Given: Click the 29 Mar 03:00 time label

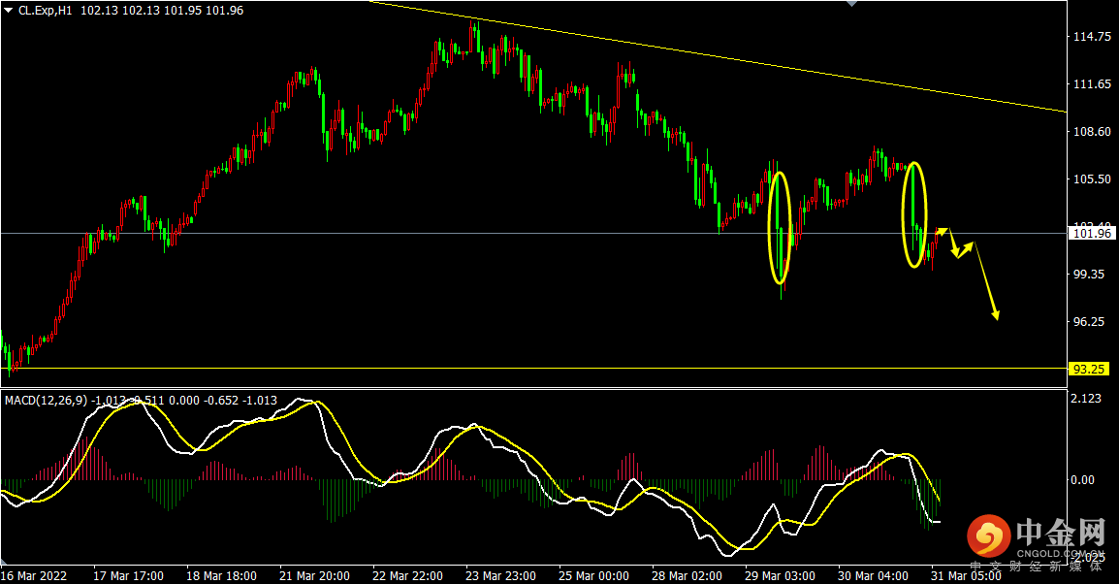Looking at the screenshot, I should pos(780,575).
